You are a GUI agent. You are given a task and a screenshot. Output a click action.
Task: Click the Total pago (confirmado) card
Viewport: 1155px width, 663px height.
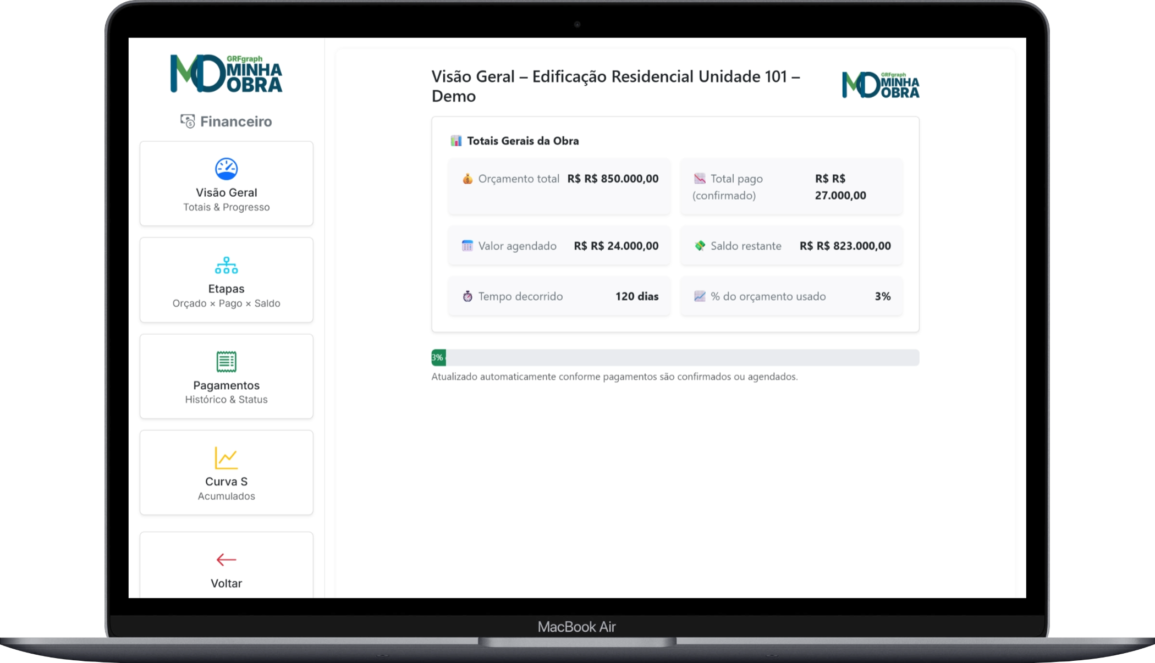tap(791, 187)
